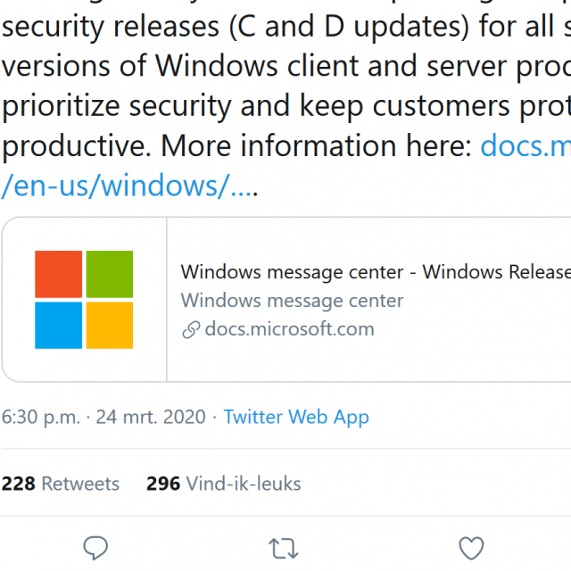Click the tweet text mentioning C and D updates
The image size is (571, 571).
285,26
